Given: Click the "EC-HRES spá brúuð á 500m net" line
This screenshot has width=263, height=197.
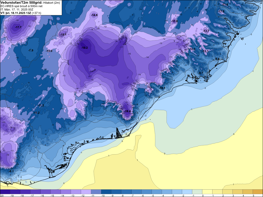Looking at the screenshot, I should (x=22, y=6).
